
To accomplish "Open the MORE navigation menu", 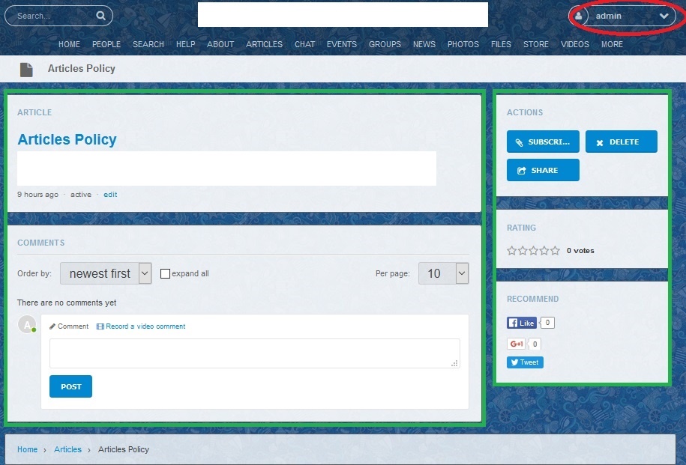I will click(x=612, y=44).
